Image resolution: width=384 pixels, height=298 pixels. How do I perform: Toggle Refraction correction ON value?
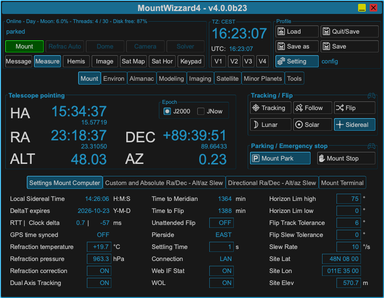99,271
